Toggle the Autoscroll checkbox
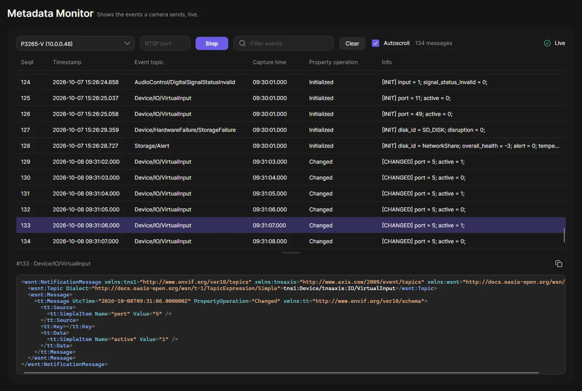 pos(376,43)
